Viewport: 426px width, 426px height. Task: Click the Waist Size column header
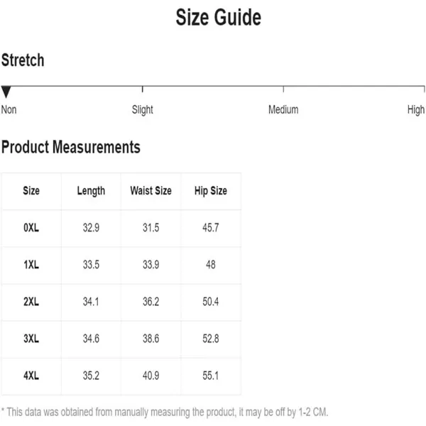[151, 191]
